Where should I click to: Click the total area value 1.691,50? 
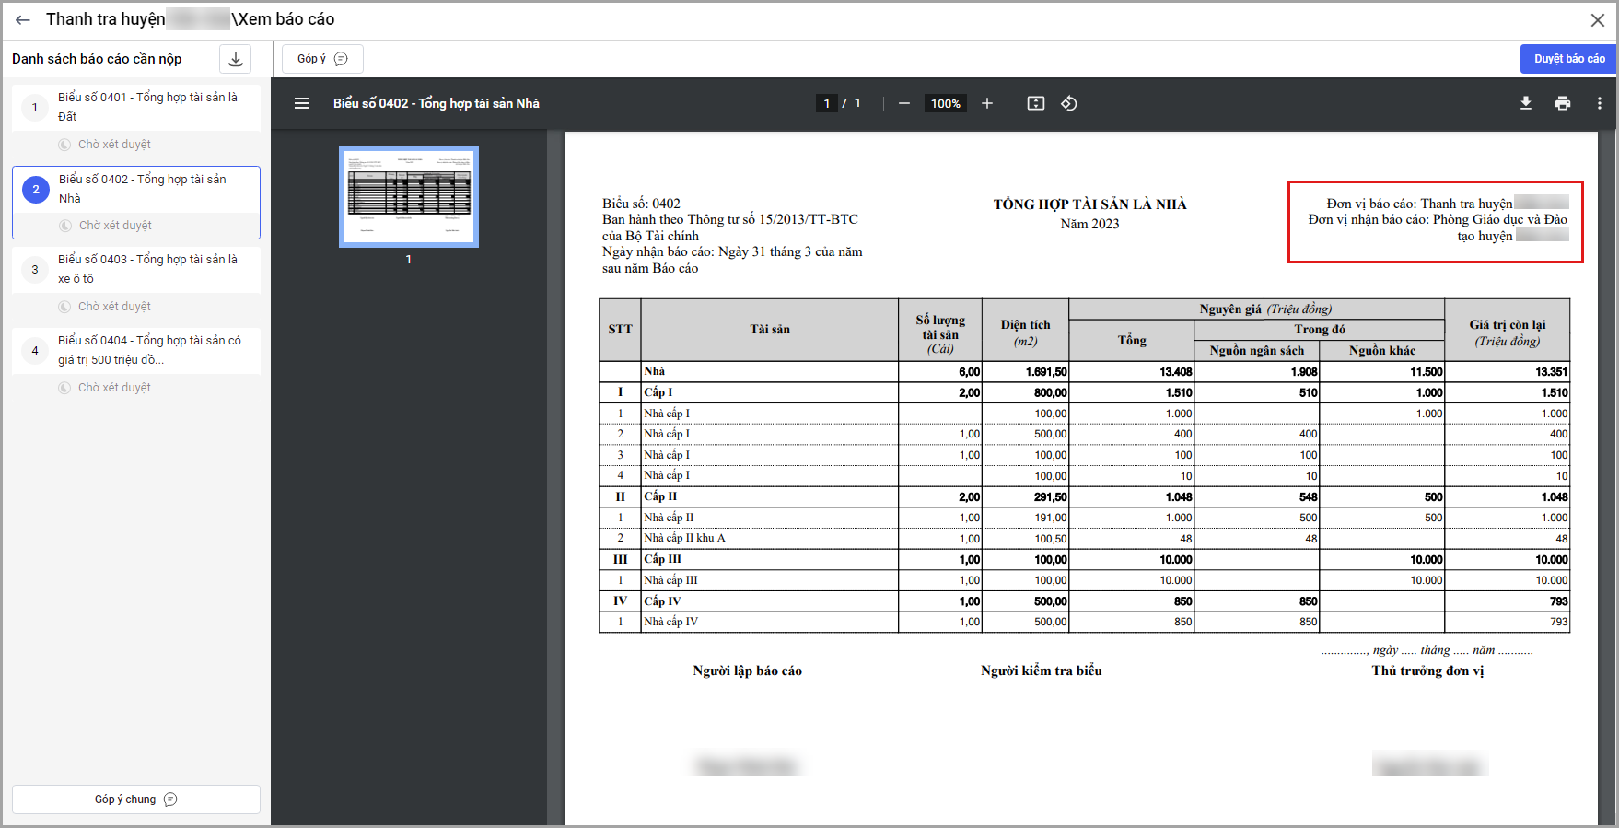[x=1046, y=372]
